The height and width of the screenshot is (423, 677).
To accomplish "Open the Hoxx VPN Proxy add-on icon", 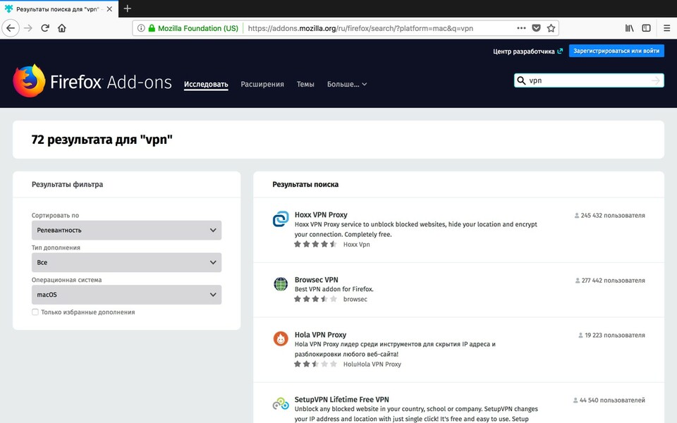I will (x=281, y=219).
